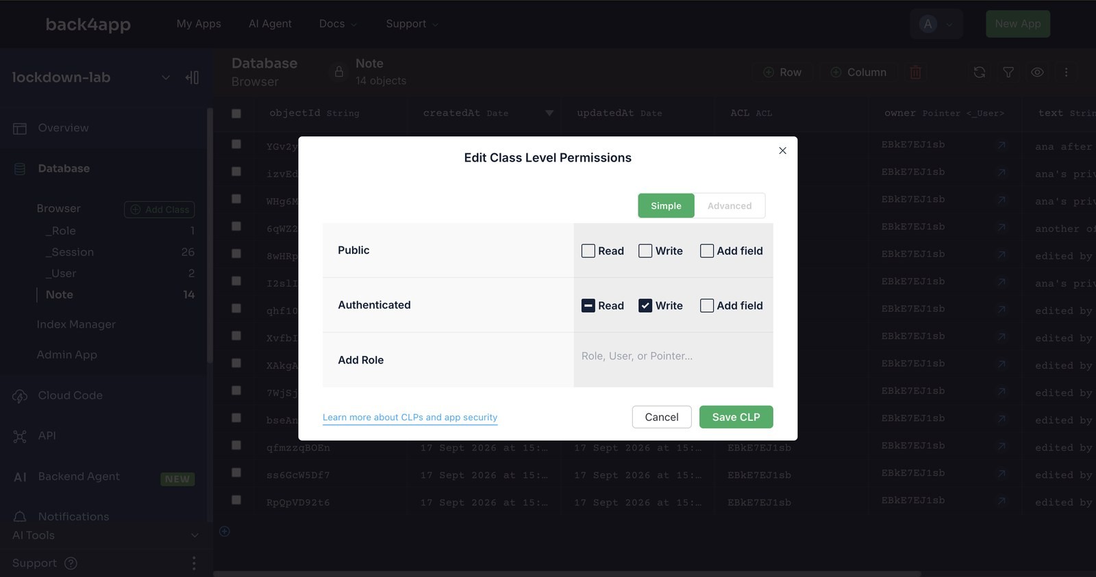This screenshot has height=577, width=1096.
Task: Uncheck Authenticated Write permission
Action: point(645,306)
